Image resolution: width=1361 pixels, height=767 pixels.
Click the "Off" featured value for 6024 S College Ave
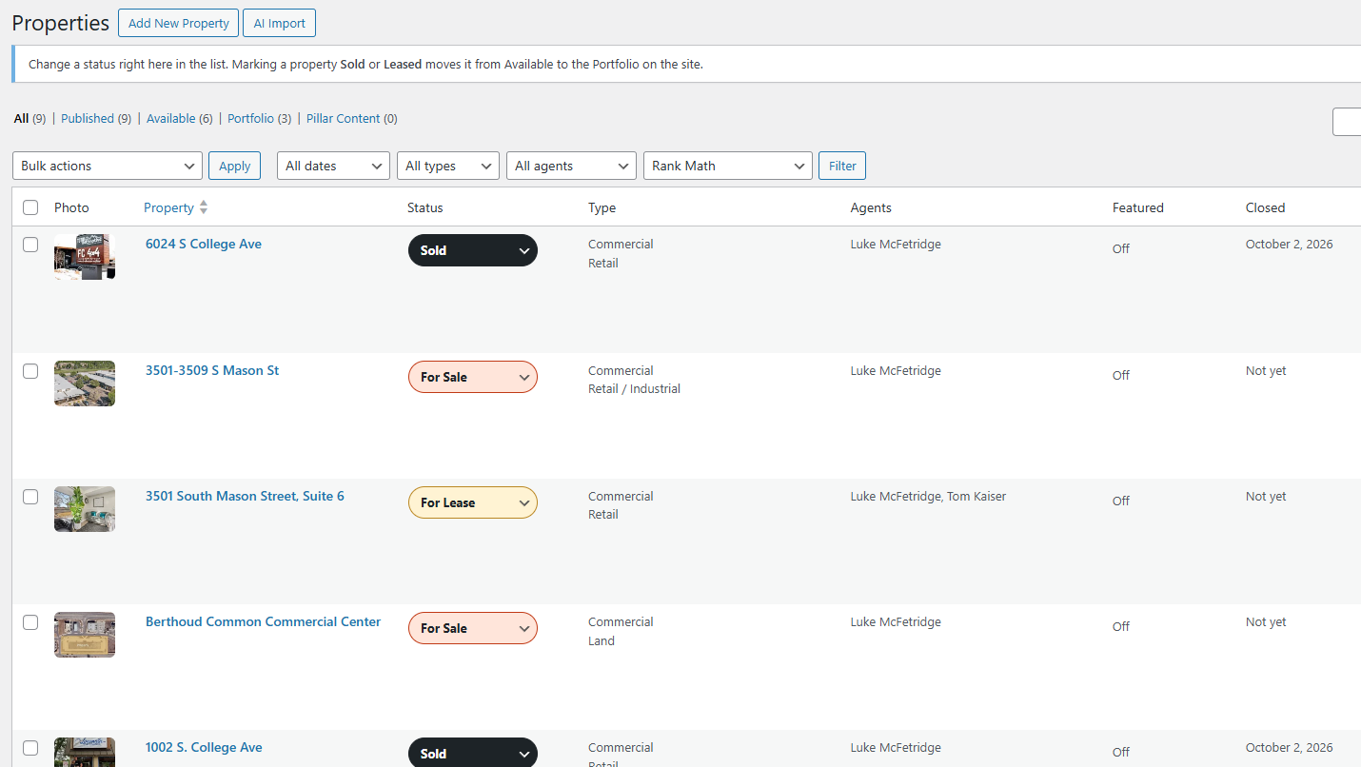click(1121, 249)
